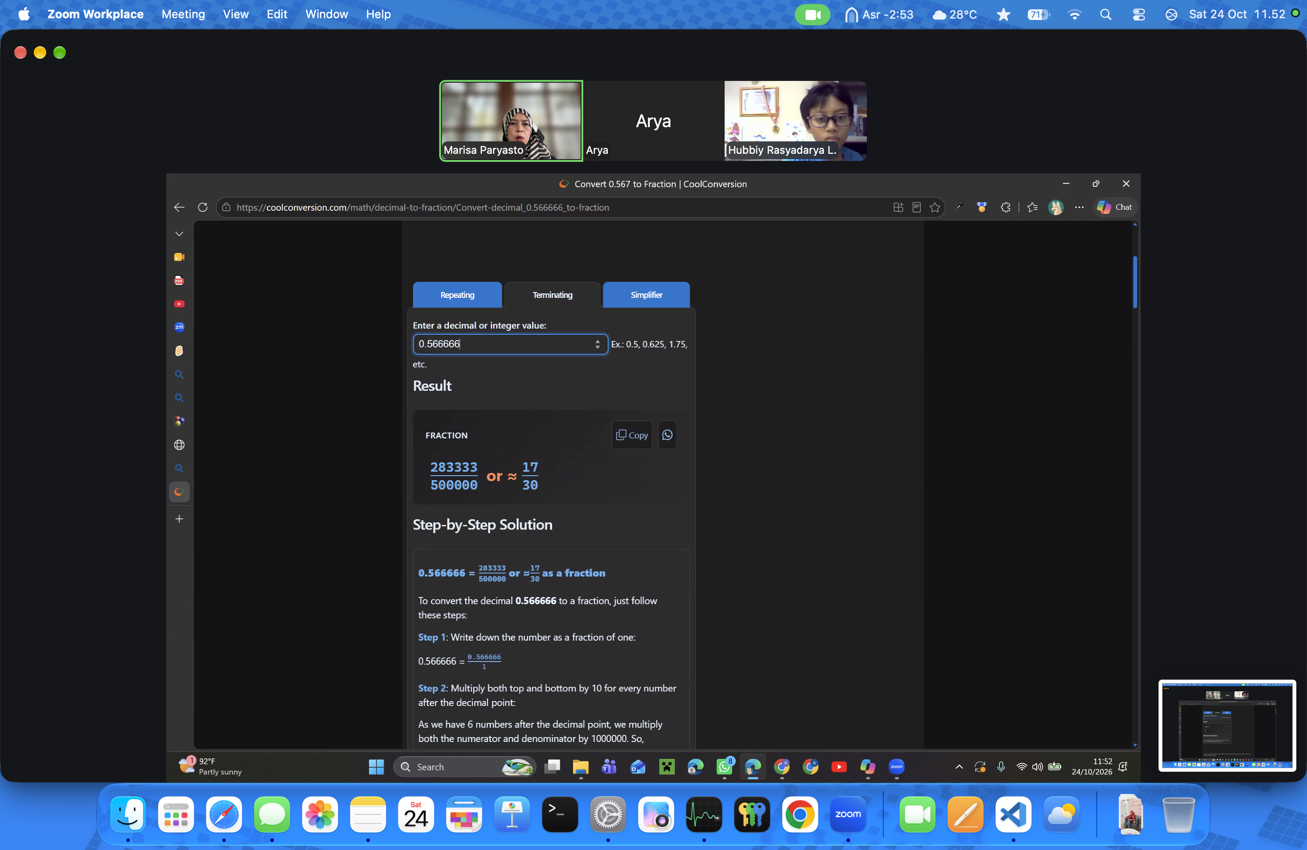Viewport: 1307px width, 850px height.
Task: Click Marisa Paryasto video thumbnail
Action: [x=511, y=121]
